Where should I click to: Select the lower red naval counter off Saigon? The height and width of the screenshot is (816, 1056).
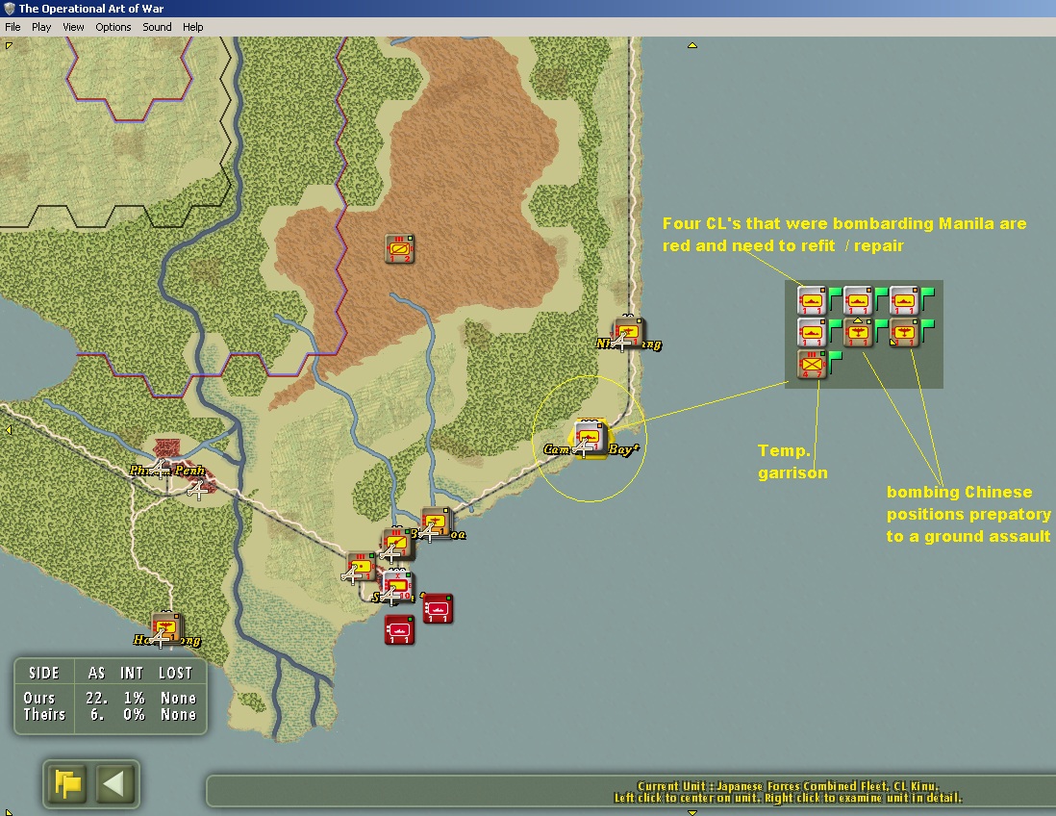coord(399,630)
